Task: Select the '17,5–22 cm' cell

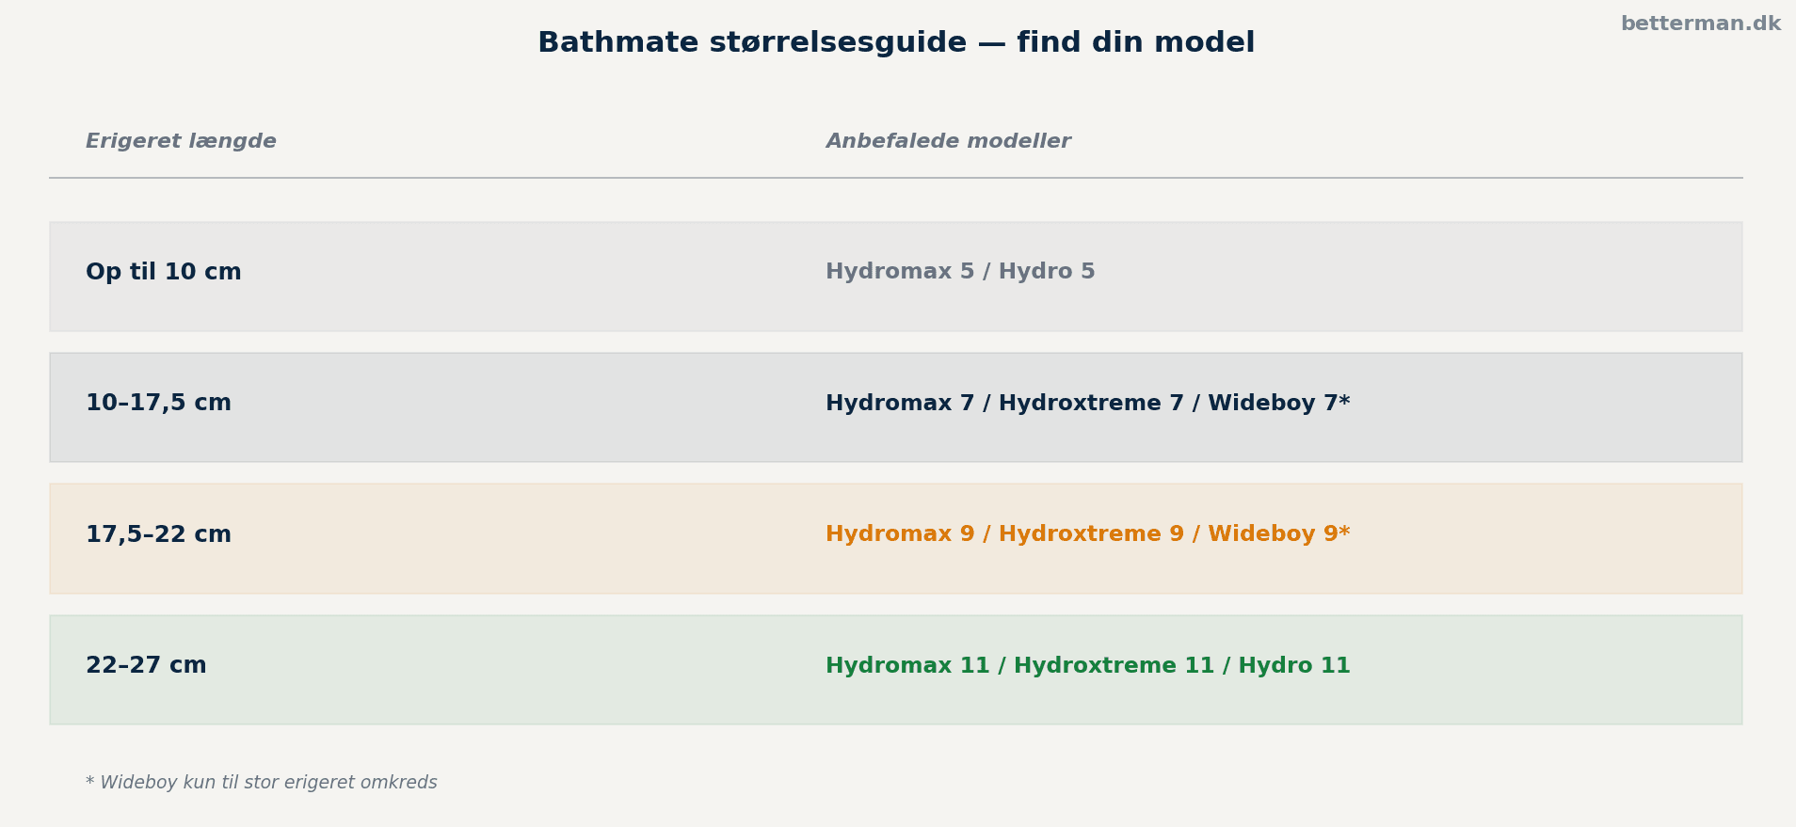Action: [158, 535]
